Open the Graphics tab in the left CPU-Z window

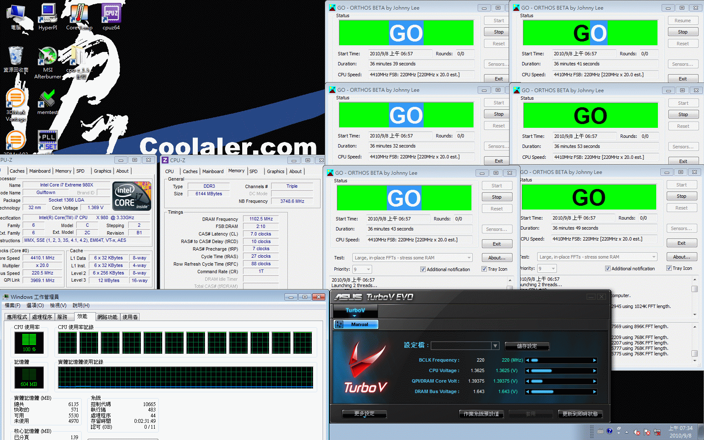tap(102, 171)
